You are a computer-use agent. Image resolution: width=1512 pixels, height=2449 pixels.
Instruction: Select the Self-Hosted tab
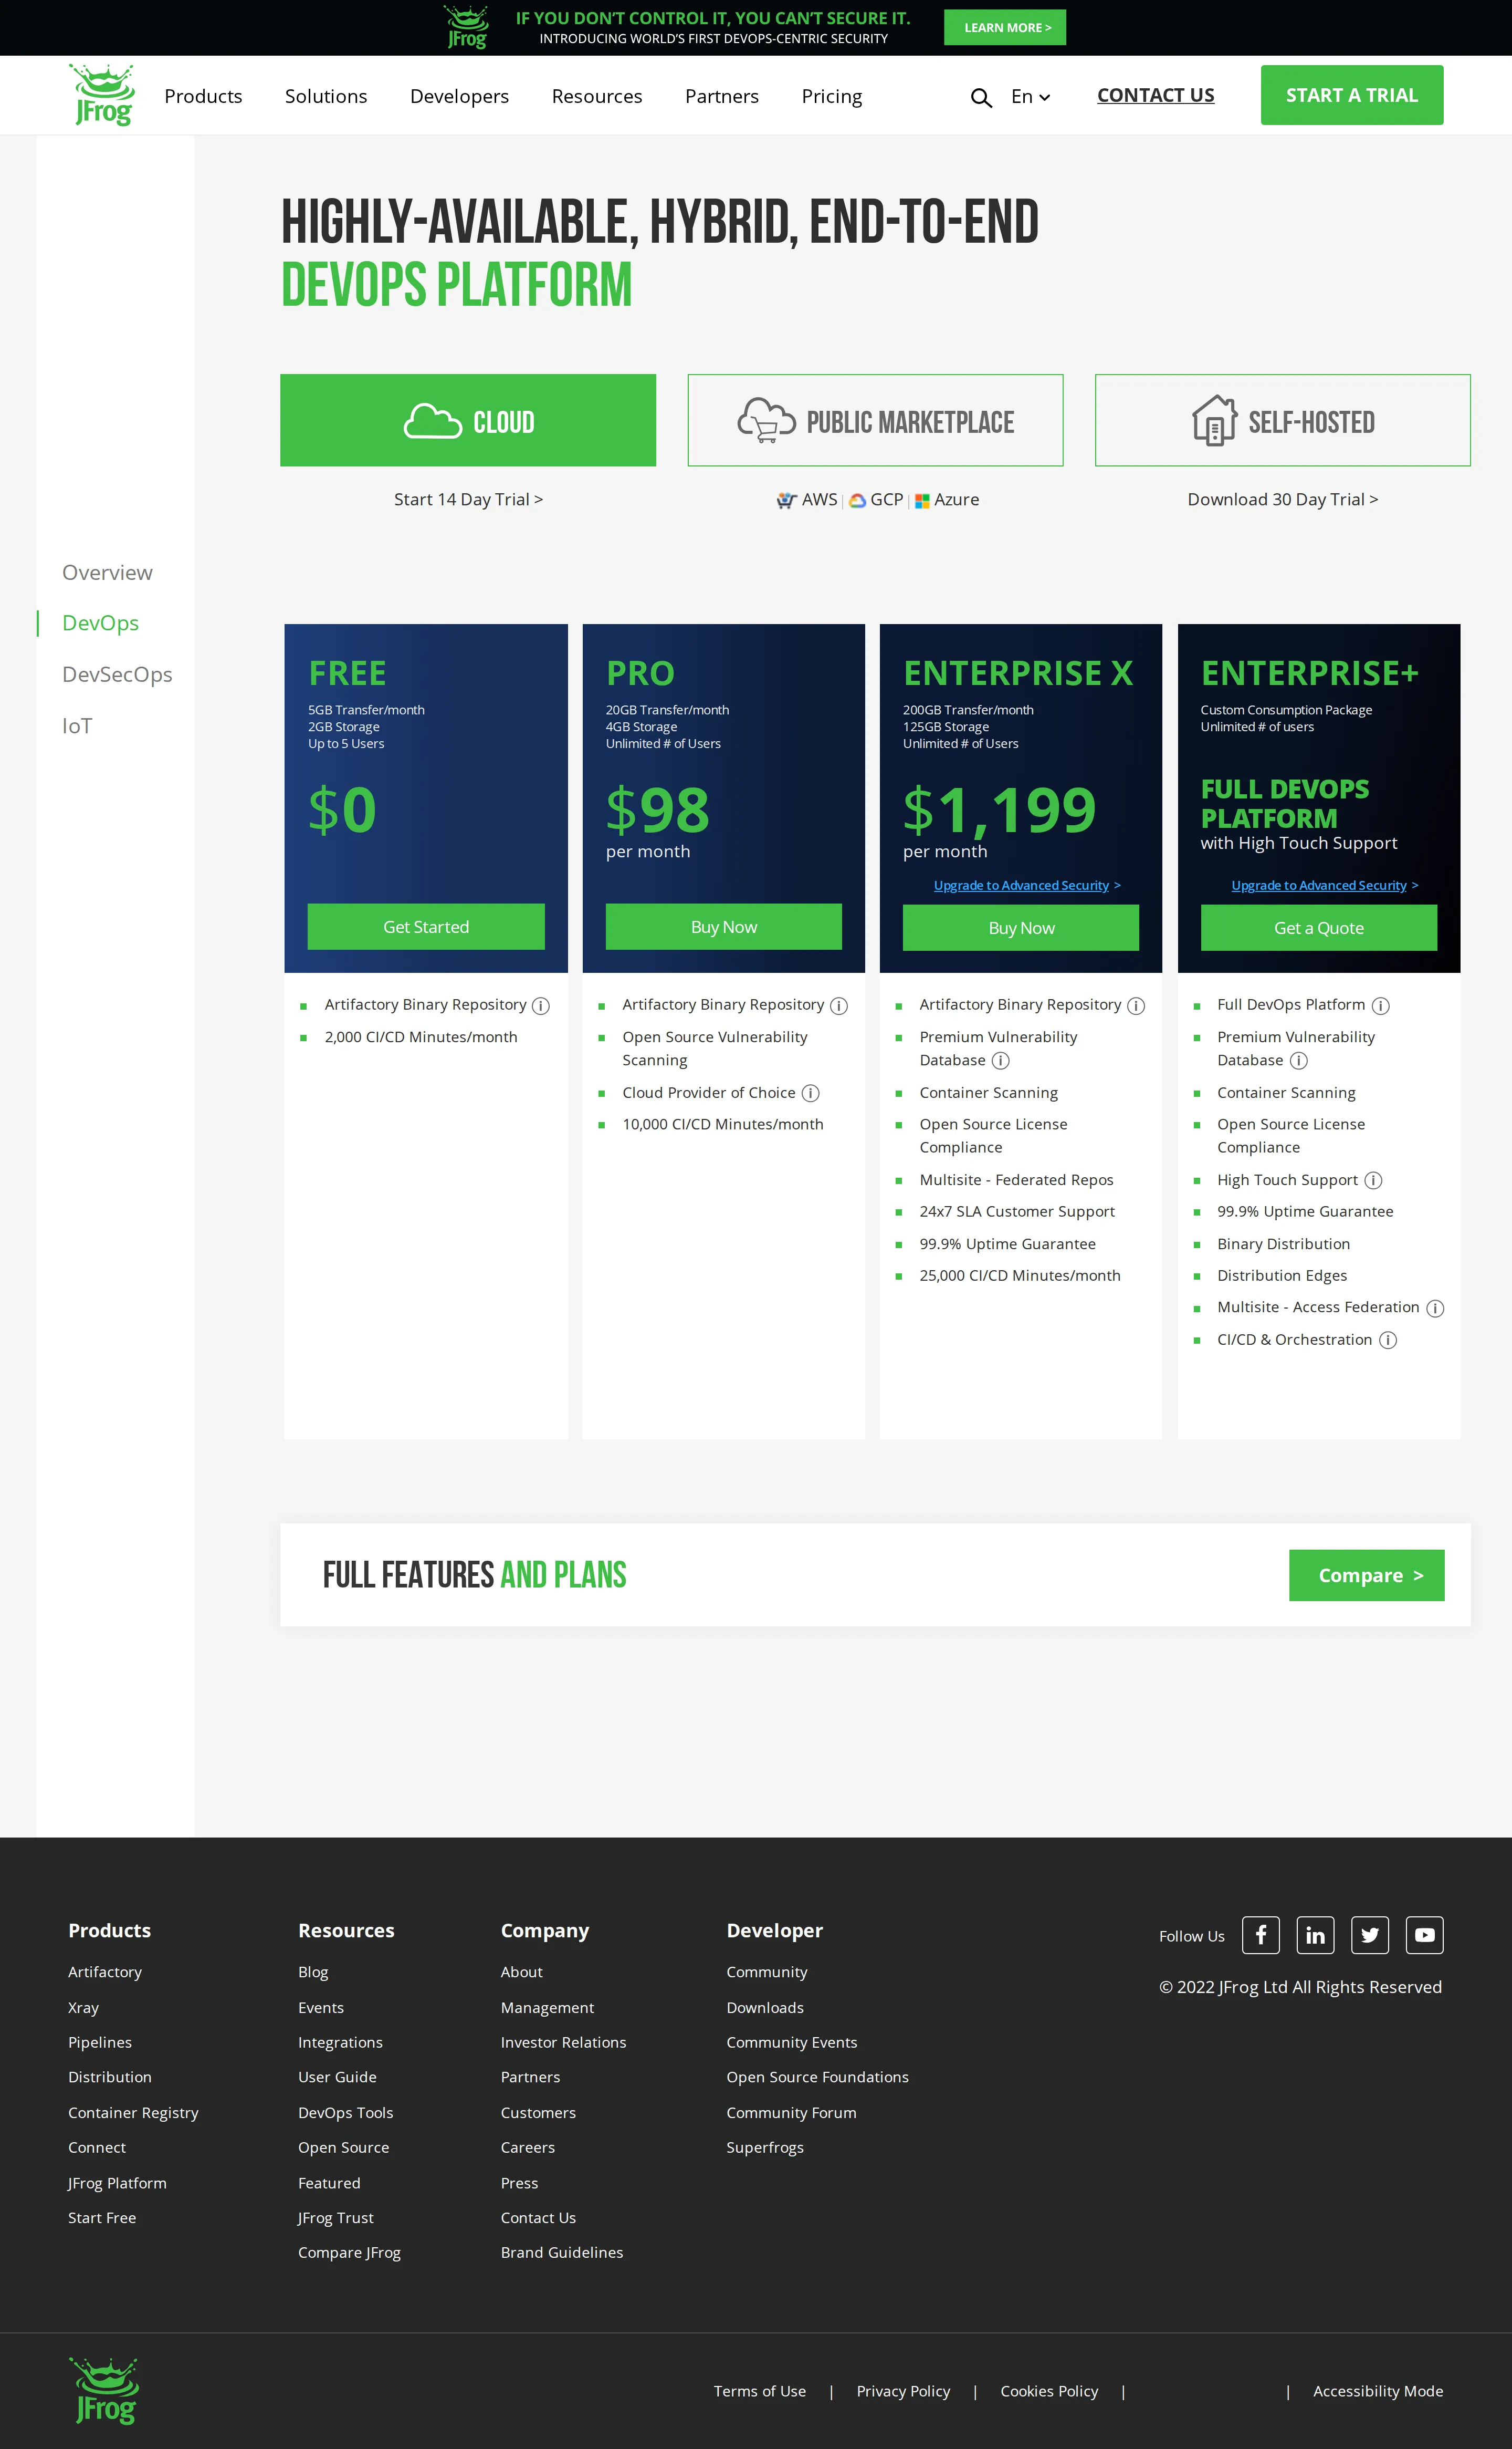coord(1282,420)
